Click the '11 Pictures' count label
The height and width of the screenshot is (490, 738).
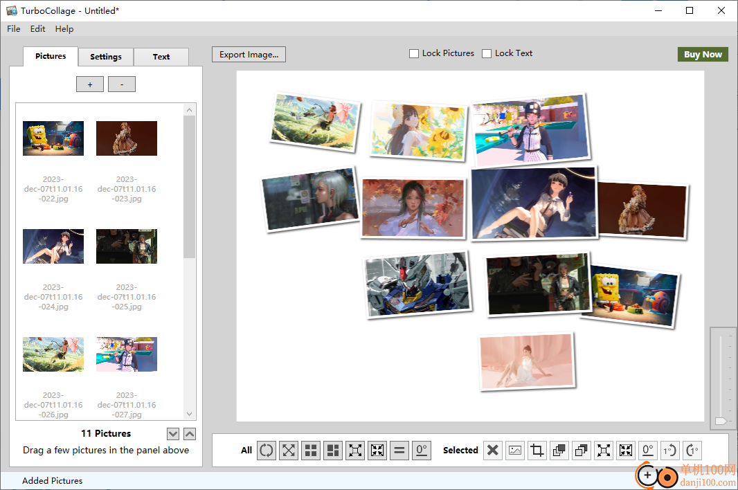pyautogui.click(x=106, y=433)
